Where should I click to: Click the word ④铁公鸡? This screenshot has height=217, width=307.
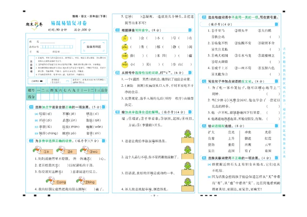(218, 37)
